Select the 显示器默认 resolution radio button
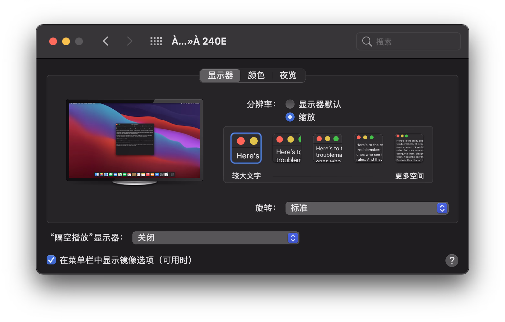Image resolution: width=505 pixels, height=322 pixels. click(290, 104)
